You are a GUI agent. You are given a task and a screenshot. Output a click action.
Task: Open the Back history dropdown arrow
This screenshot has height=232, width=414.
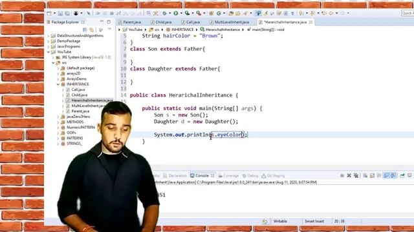click(336, 13)
